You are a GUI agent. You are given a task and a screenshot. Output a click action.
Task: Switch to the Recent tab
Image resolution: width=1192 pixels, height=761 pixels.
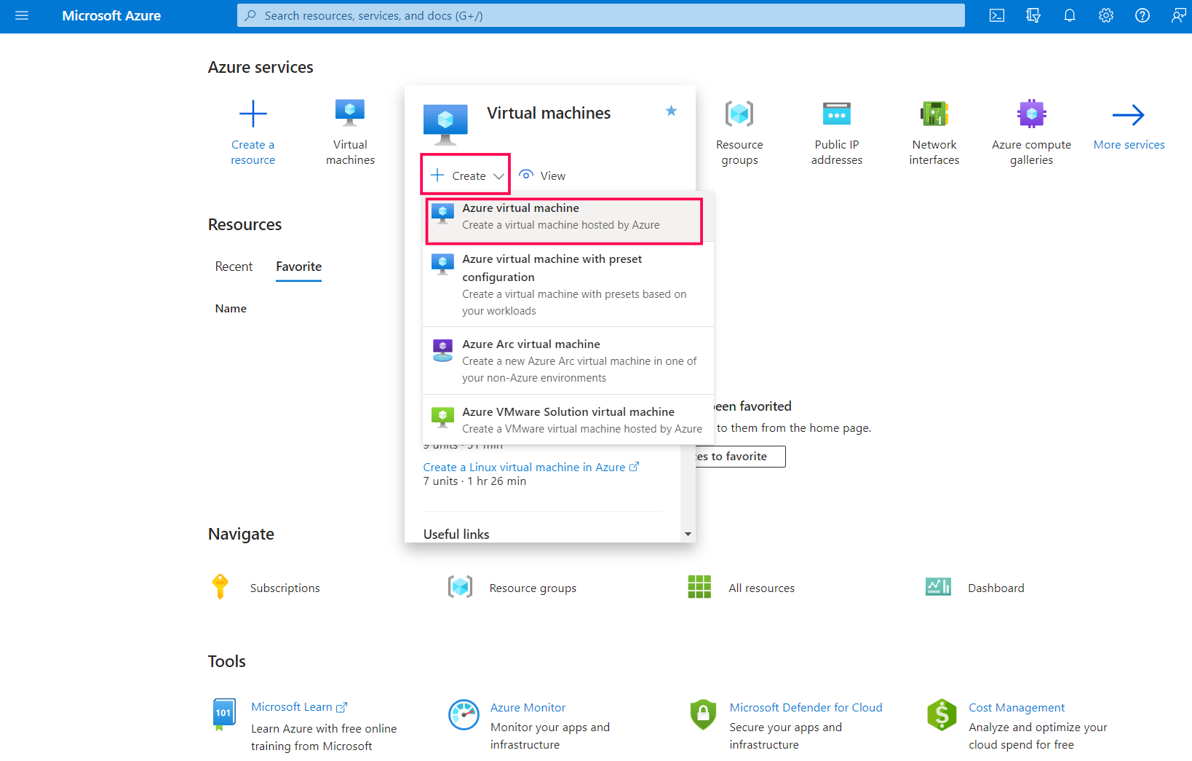point(234,267)
